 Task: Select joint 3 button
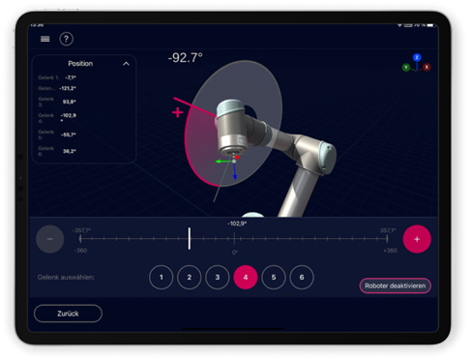coord(218,277)
